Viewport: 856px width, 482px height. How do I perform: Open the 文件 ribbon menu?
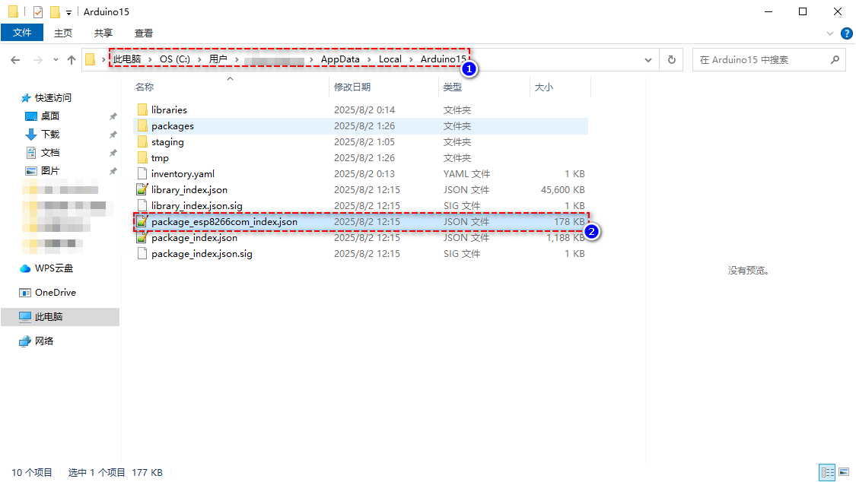coord(22,33)
